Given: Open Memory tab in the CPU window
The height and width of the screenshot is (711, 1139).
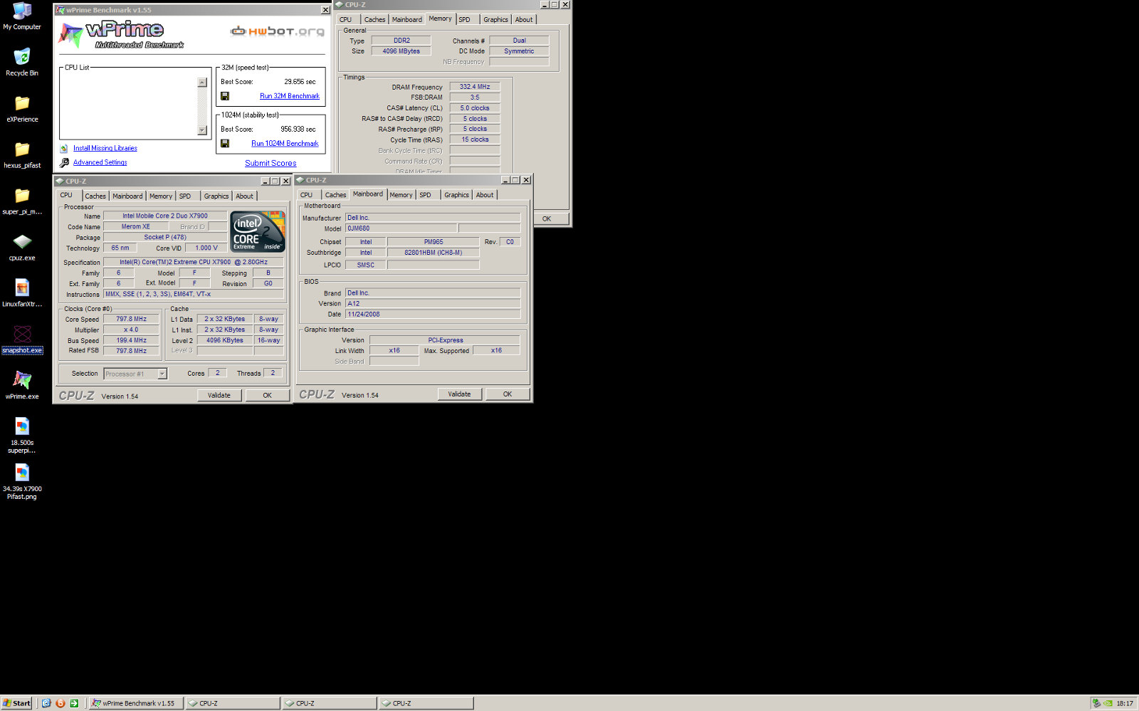Looking at the screenshot, I should (161, 196).
